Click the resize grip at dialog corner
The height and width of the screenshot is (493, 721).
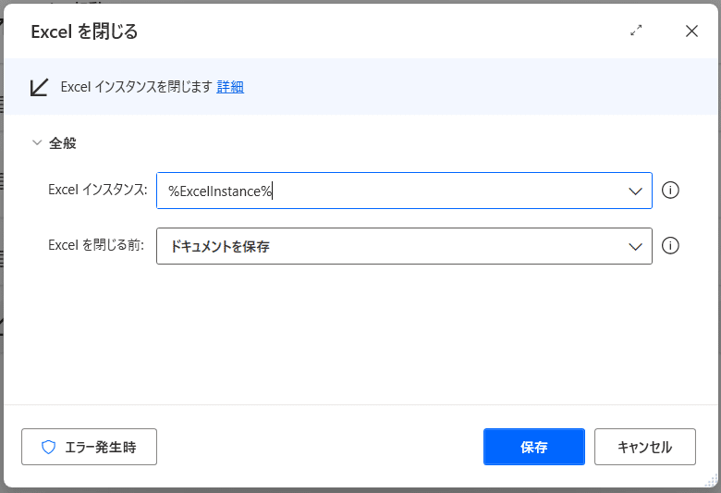[x=711, y=481]
